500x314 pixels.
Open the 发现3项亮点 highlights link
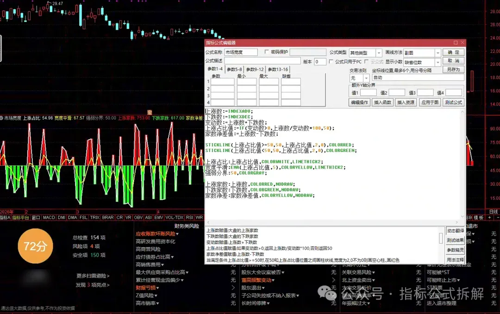pyautogui.click(x=93, y=285)
